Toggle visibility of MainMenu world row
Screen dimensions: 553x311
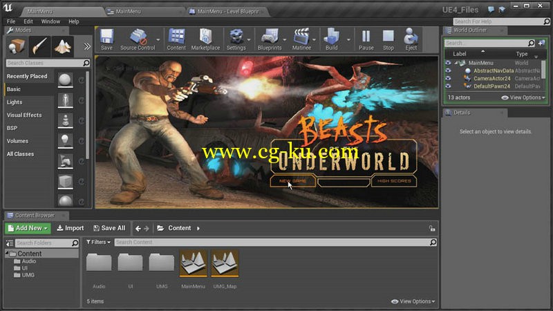point(448,63)
